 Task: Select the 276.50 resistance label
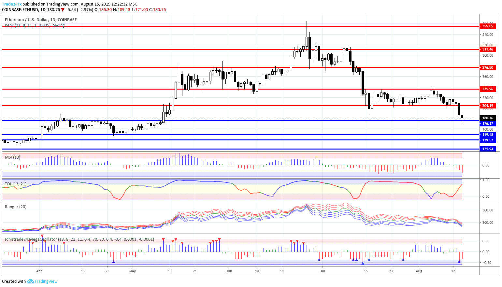point(488,67)
